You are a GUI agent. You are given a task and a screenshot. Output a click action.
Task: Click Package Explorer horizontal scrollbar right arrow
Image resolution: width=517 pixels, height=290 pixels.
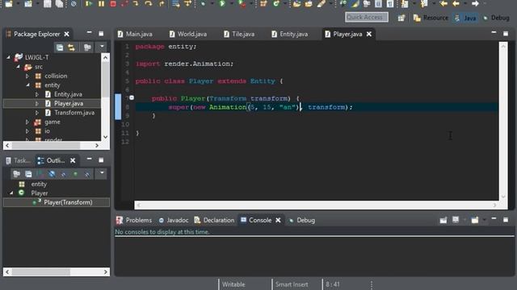tap(97, 145)
